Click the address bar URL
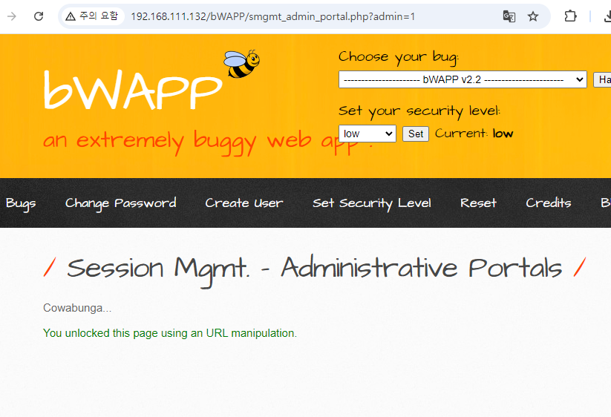Image resolution: width=611 pixels, height=417 pixels. pos(272,17)
